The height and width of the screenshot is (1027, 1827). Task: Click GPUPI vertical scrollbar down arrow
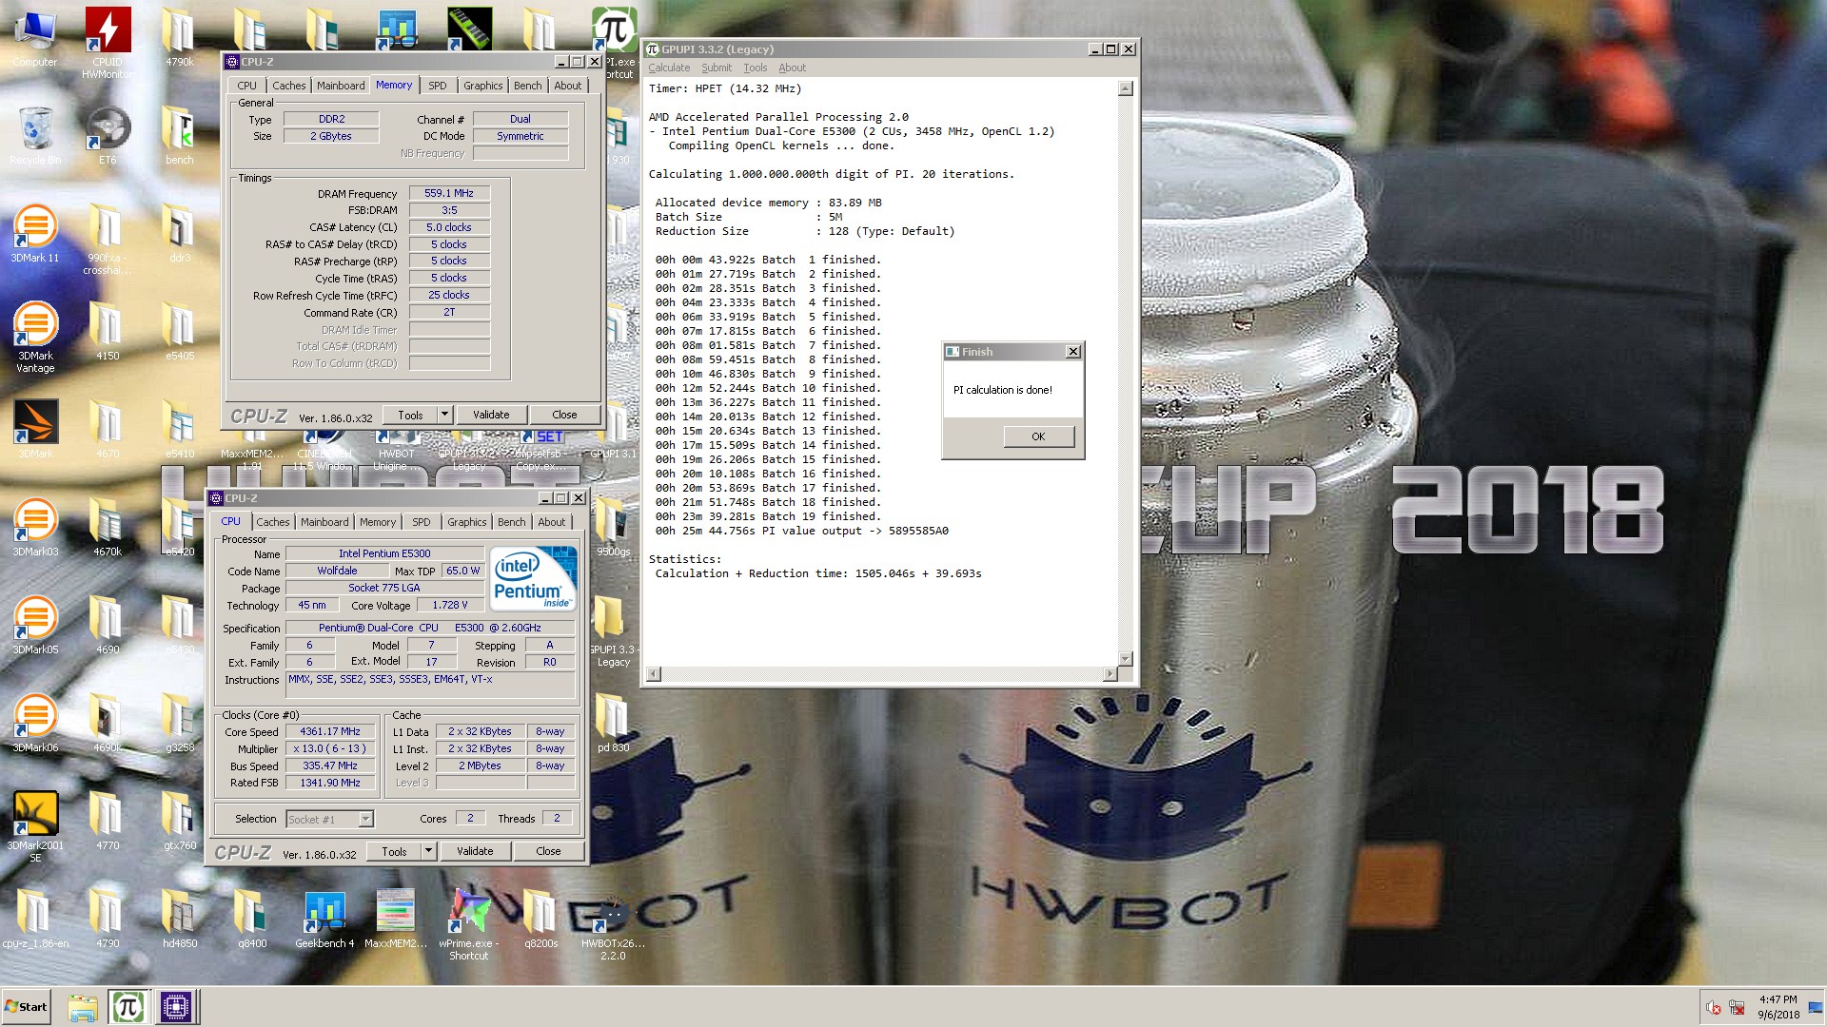tap(1126, 659)
